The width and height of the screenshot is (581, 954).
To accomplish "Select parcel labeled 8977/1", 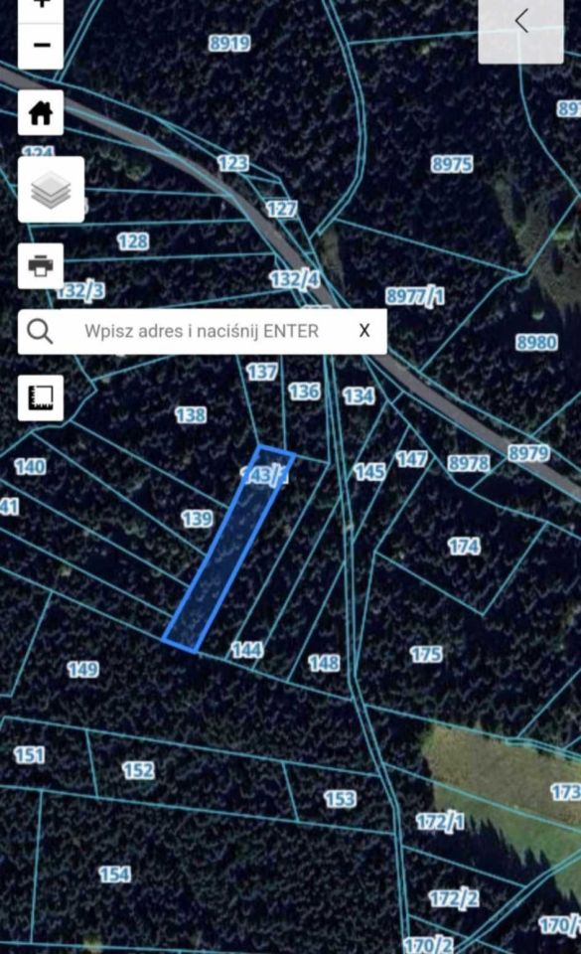I will pos(415,296).
